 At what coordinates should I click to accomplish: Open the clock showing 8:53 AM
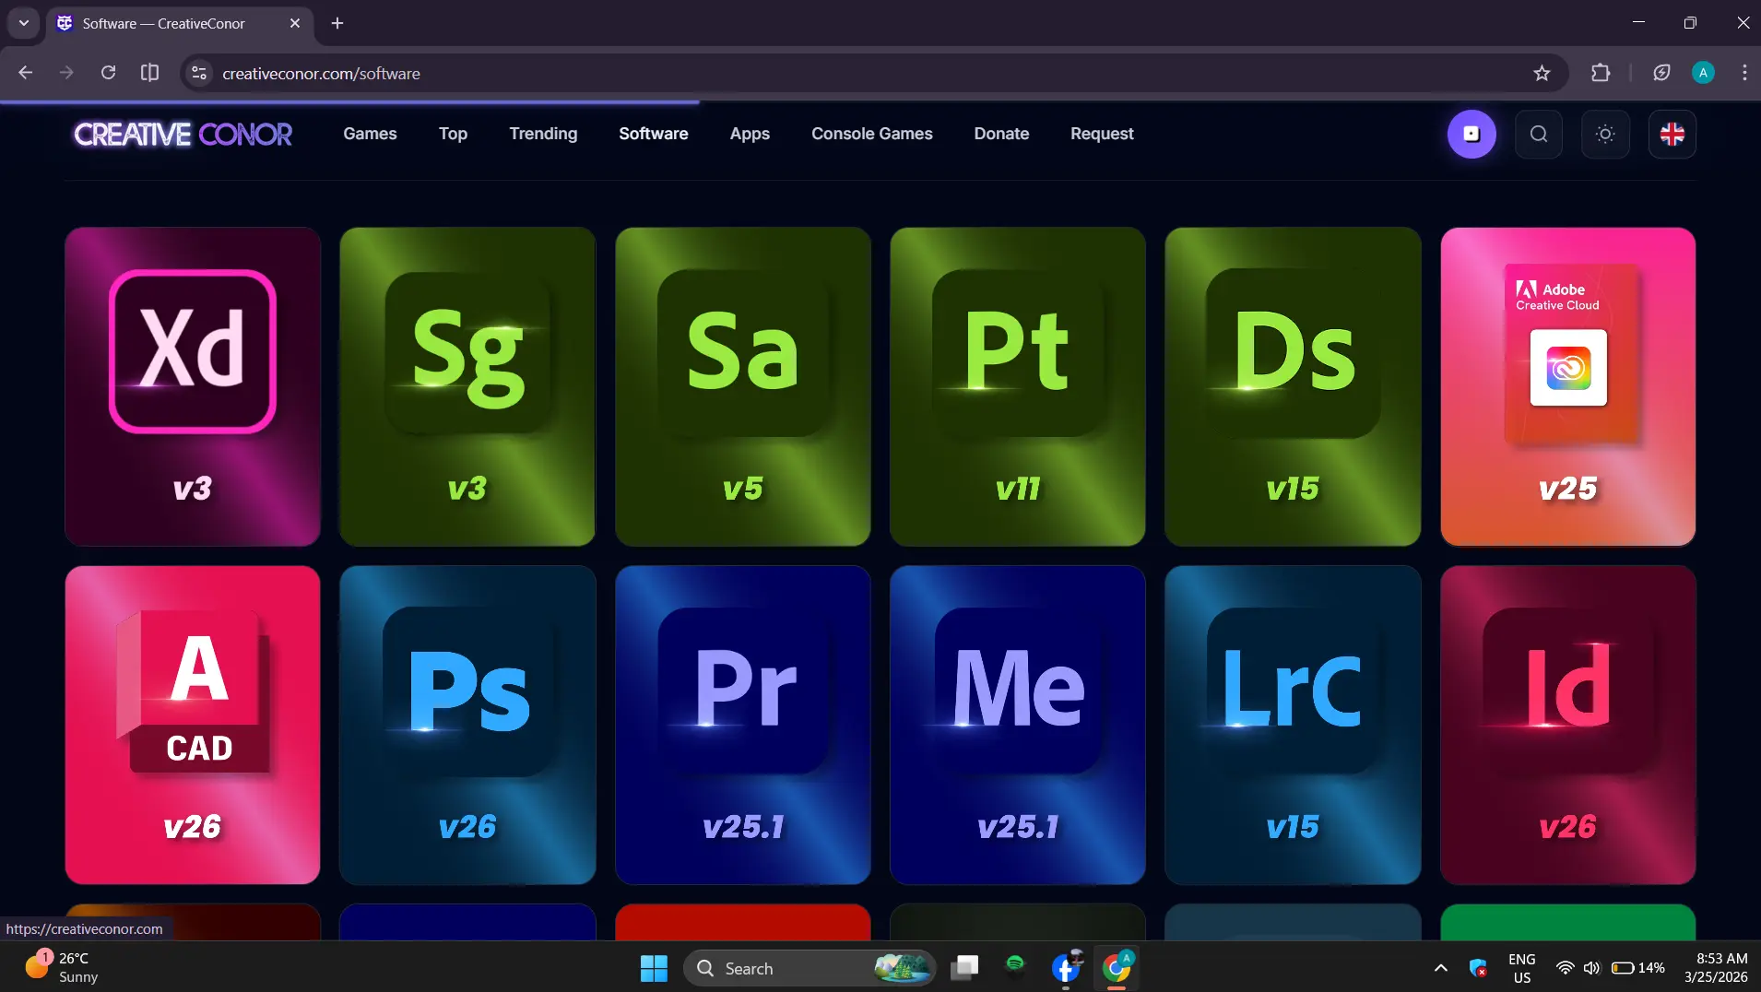(1715, 968)
